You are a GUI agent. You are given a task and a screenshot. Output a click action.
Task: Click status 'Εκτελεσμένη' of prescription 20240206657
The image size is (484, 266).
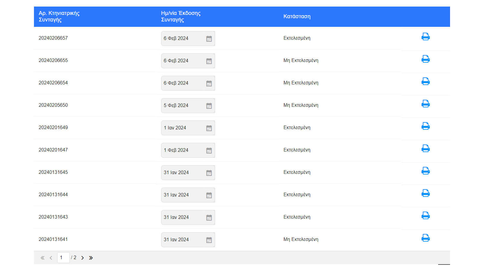coord(297,38)
